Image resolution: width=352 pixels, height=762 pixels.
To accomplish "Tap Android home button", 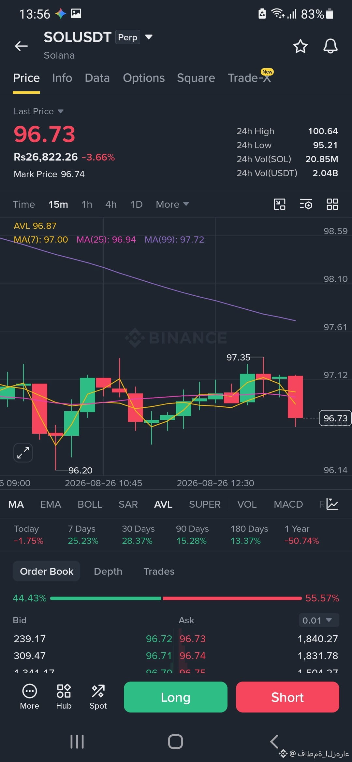I will (175, 741).
